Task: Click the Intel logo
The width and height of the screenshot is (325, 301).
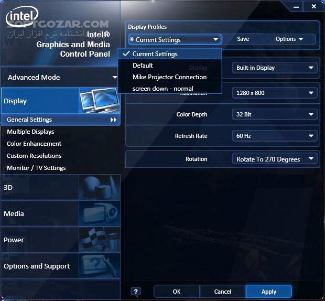Action: click(22, 16)
